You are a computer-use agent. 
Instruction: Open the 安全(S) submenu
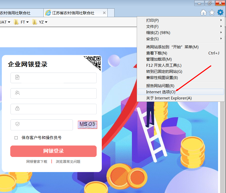pos(181,39)
